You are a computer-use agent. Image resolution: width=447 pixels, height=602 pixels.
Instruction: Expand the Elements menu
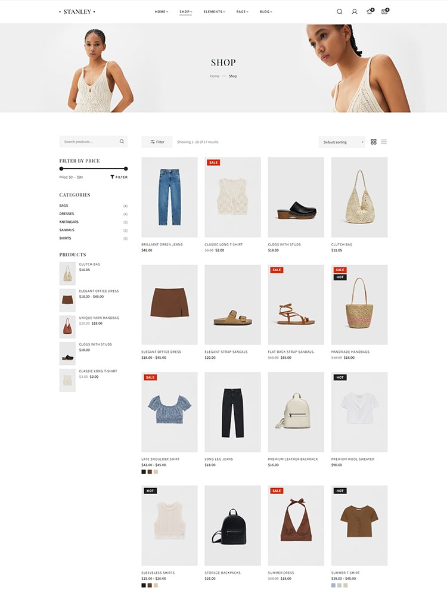[215, 11]
